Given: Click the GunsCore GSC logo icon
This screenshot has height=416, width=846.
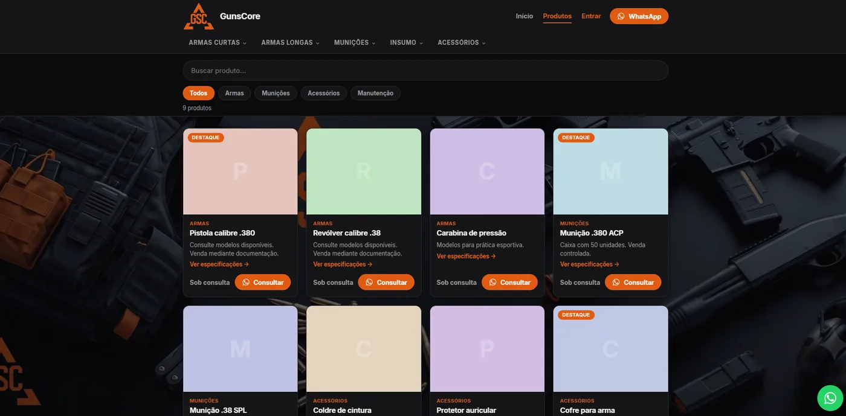Looking at the screenshot, I should pyautogui.click(x=199, y=16).
